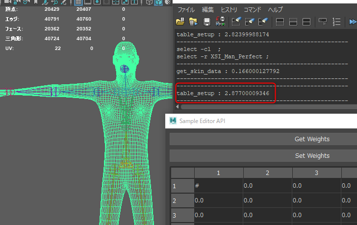Toggle the Safe Action icon
This screenshot has height=225, width=357.
(x=125, y=2)
